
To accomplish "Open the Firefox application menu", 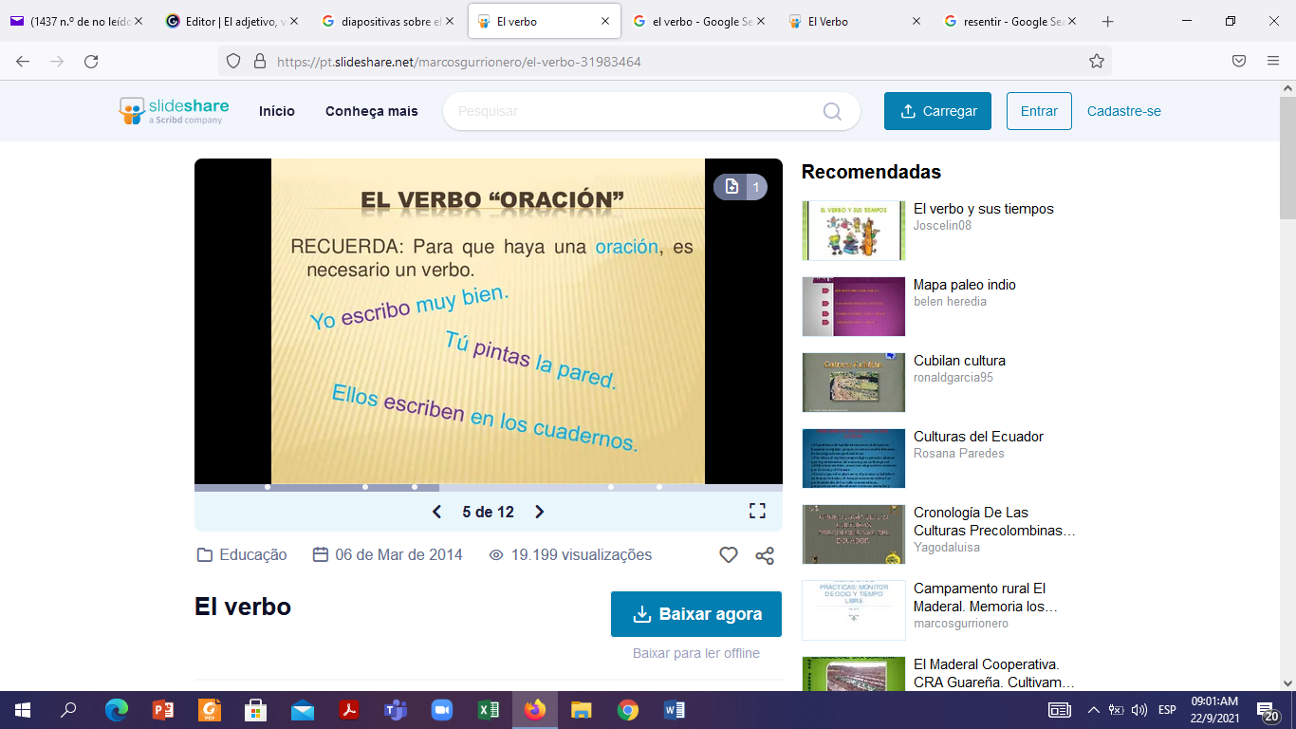I will (x=1272, y=59).
